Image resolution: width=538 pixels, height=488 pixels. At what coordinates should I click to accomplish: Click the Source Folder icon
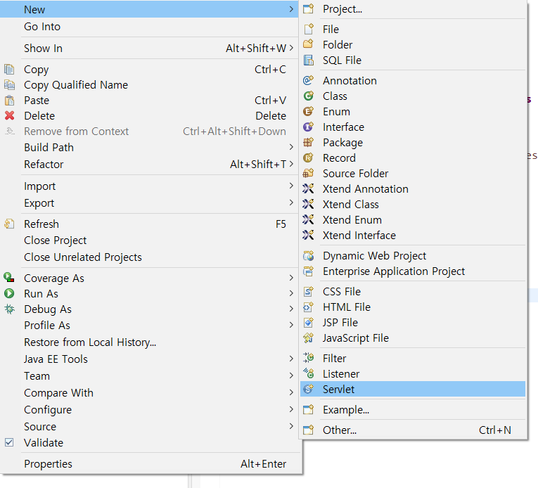308,173
